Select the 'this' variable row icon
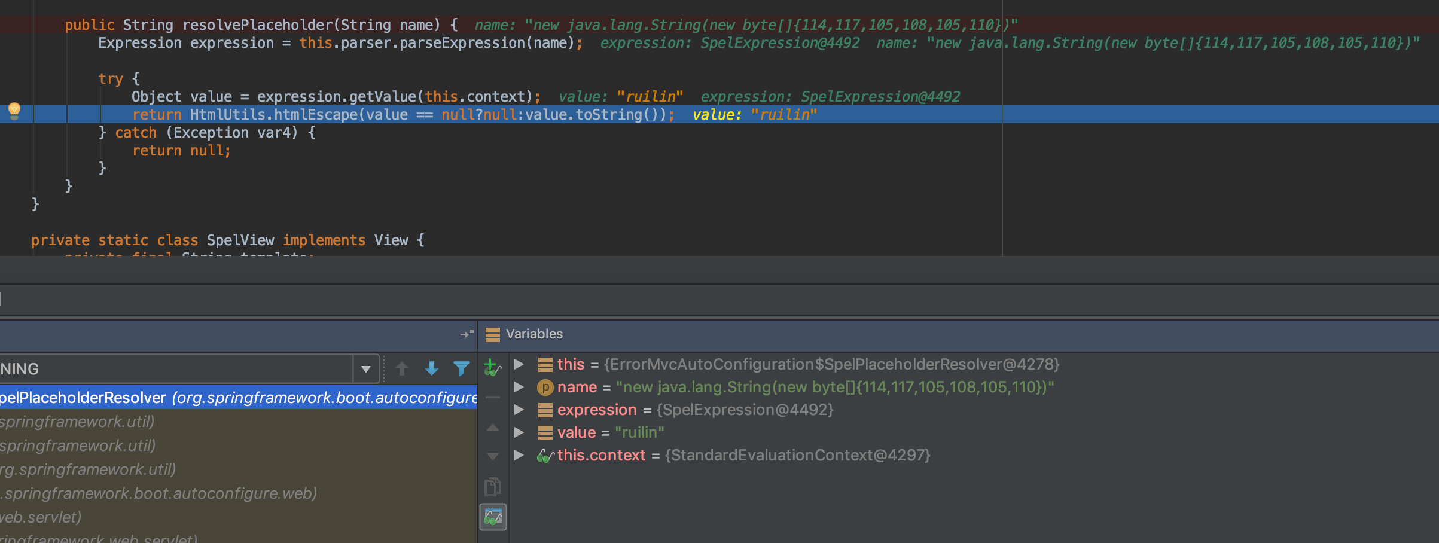 (545, 364)
